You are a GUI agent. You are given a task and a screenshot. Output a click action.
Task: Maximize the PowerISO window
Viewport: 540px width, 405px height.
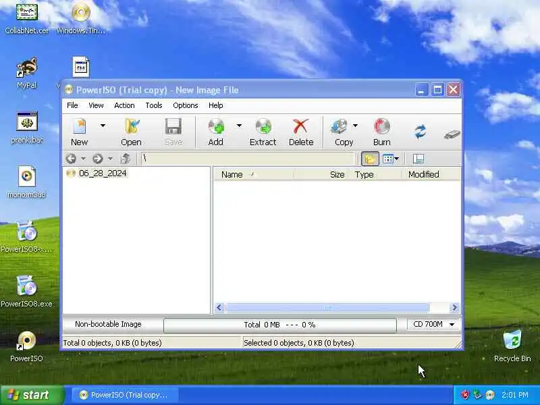pos(437,90)
